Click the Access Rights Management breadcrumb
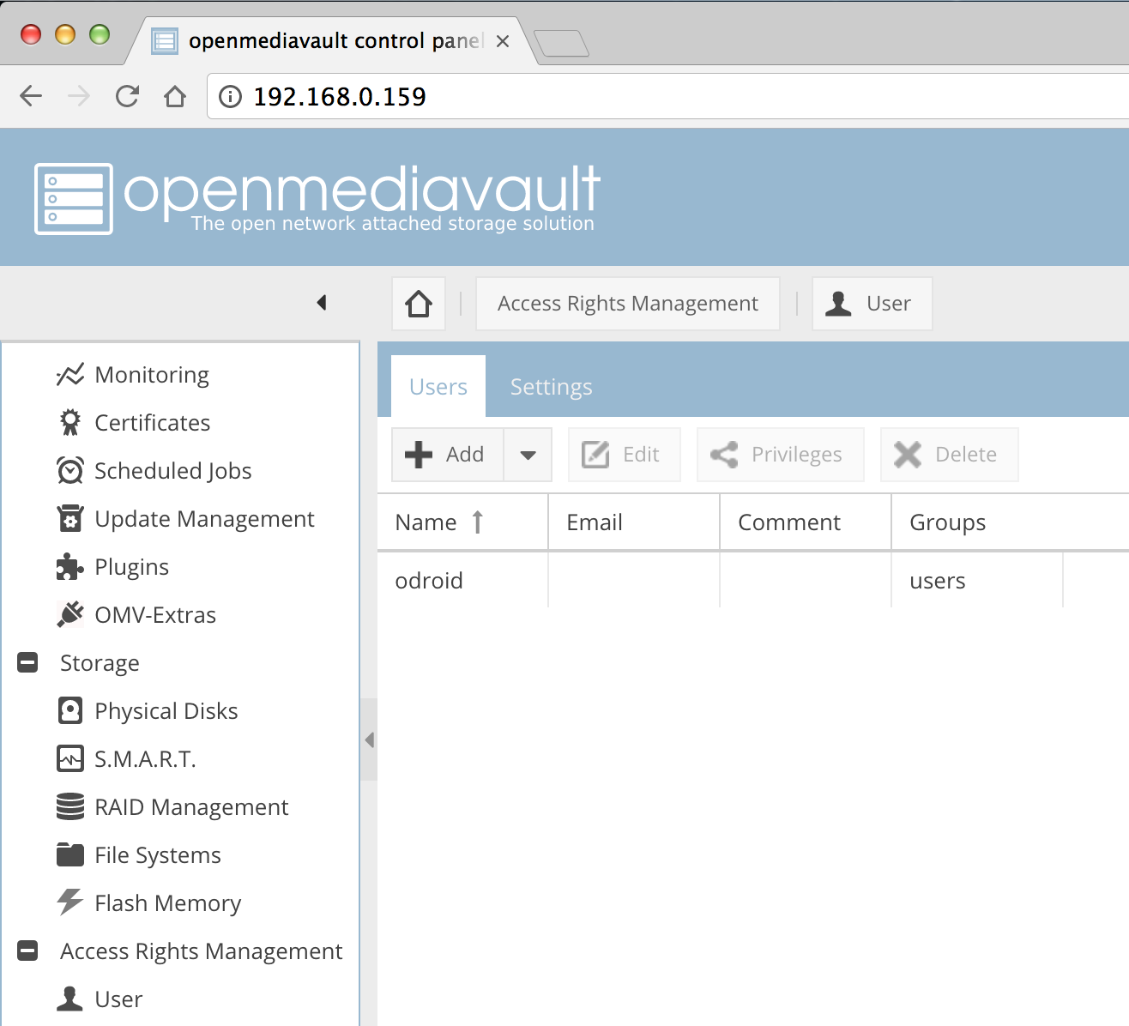 click(x=628, y=304)
